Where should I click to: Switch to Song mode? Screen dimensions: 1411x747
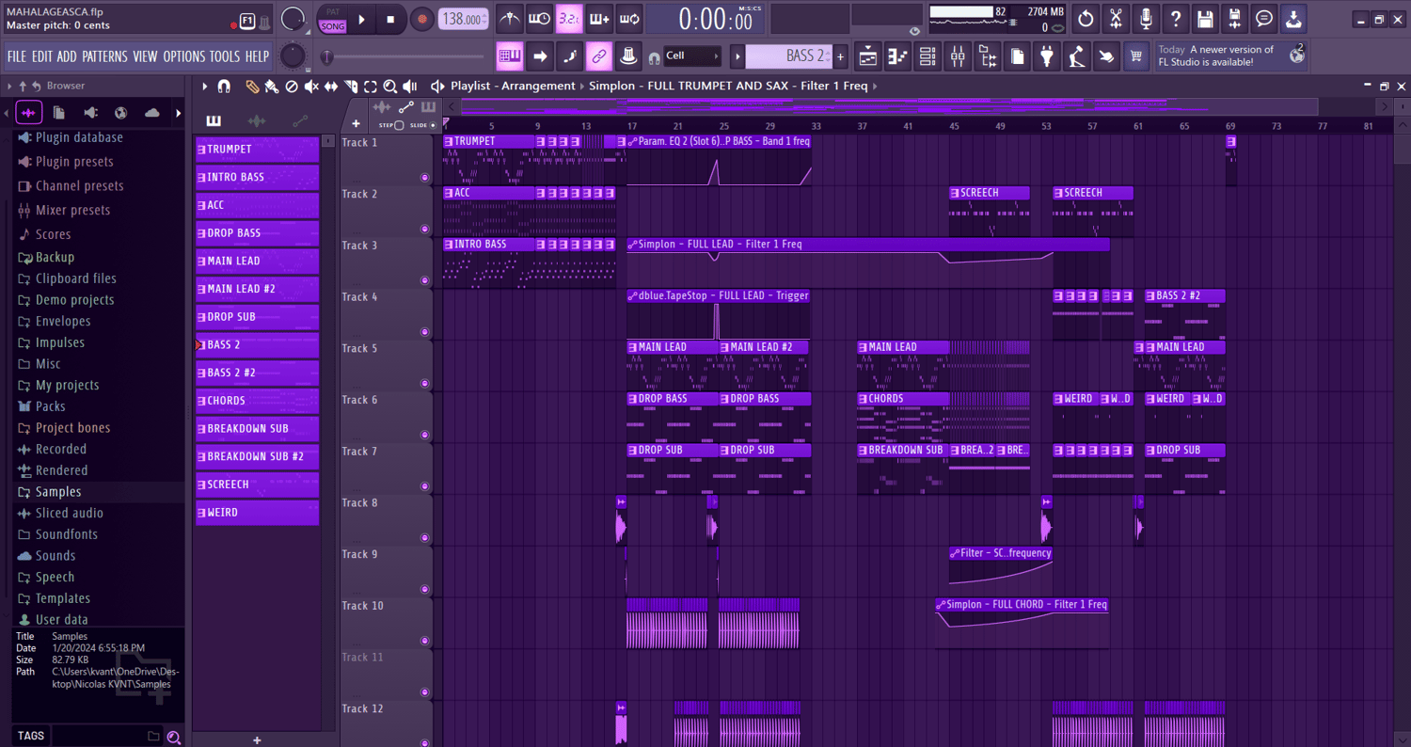click(332, 26)
